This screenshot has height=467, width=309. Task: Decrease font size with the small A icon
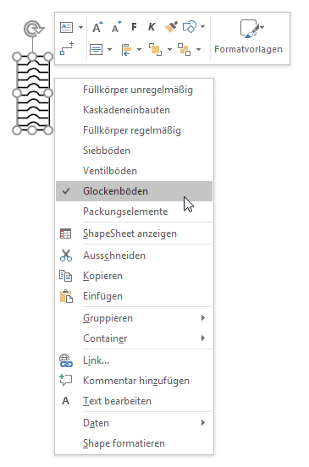[x=117, y=27]
